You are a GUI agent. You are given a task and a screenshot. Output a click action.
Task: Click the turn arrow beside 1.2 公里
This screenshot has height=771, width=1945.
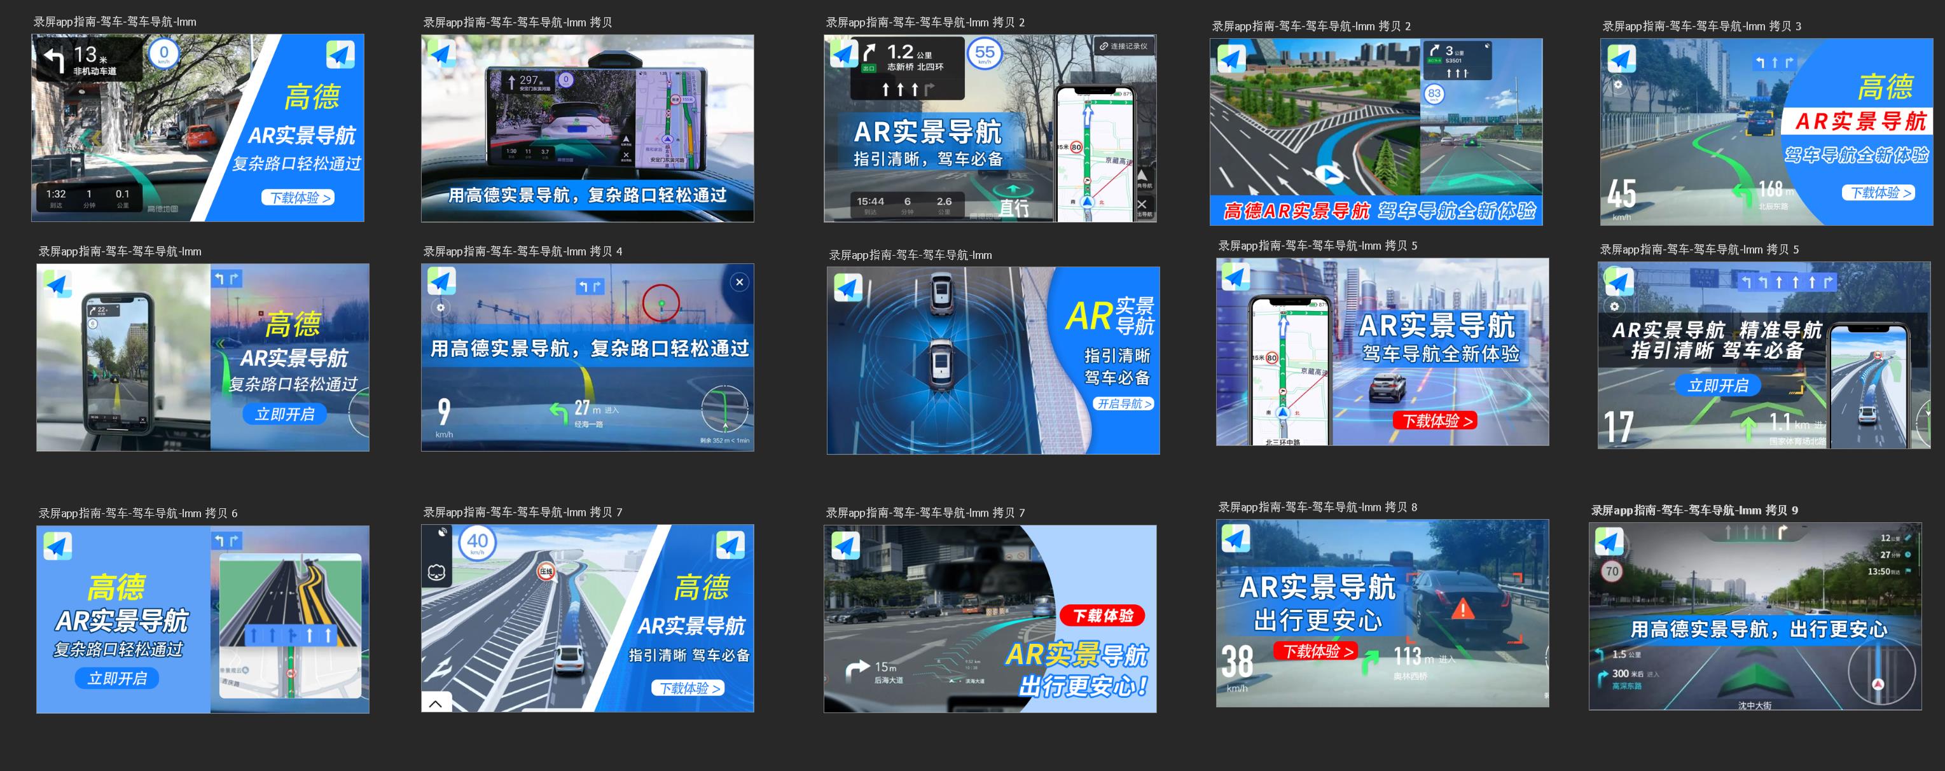(869, 52)
